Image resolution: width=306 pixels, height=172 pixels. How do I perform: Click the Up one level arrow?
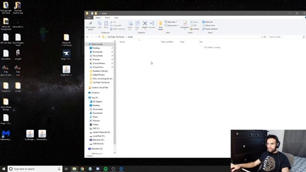99,37
